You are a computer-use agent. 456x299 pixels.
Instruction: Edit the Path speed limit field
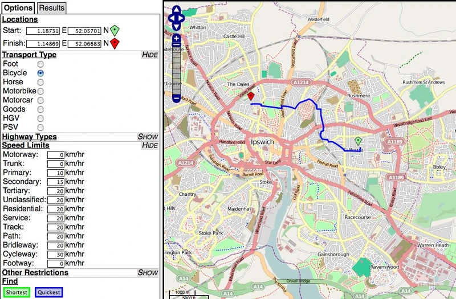56,236
